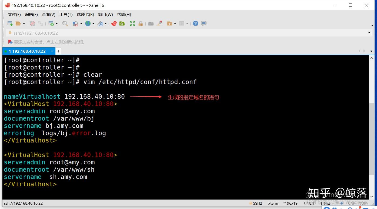The image size is (377, 209).
Task: Click the add-current-session bookmark arrow icon
Action: pos(10,42)
